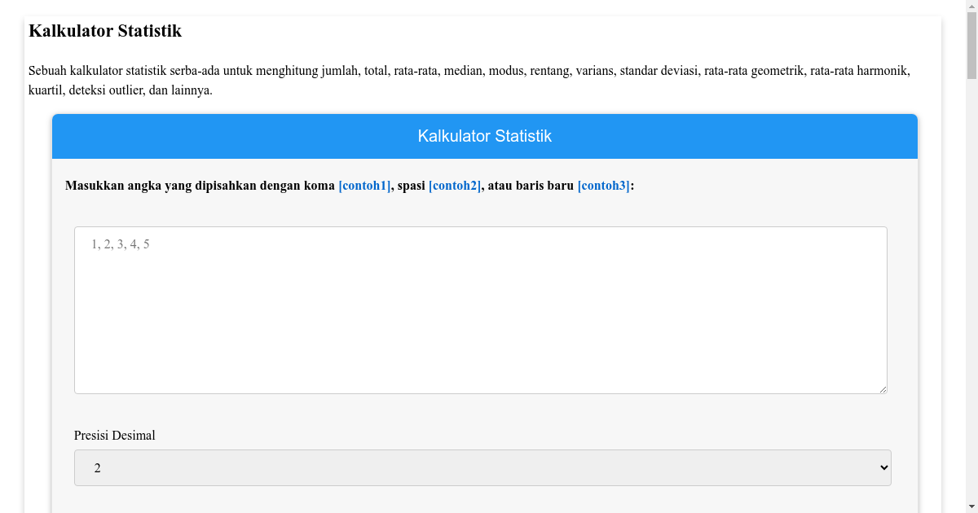Click the dropdown chevron on Presisi Desimal
The image size is (978, 513).
coord(883,467)
